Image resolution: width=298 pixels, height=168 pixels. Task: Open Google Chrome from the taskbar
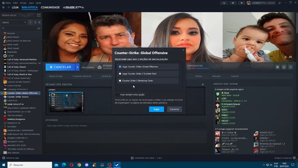coord(79,165)
